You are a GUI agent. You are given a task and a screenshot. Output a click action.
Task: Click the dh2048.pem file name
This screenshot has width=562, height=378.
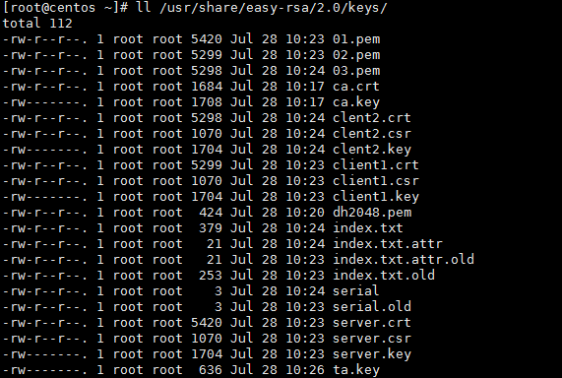(372, 213)
